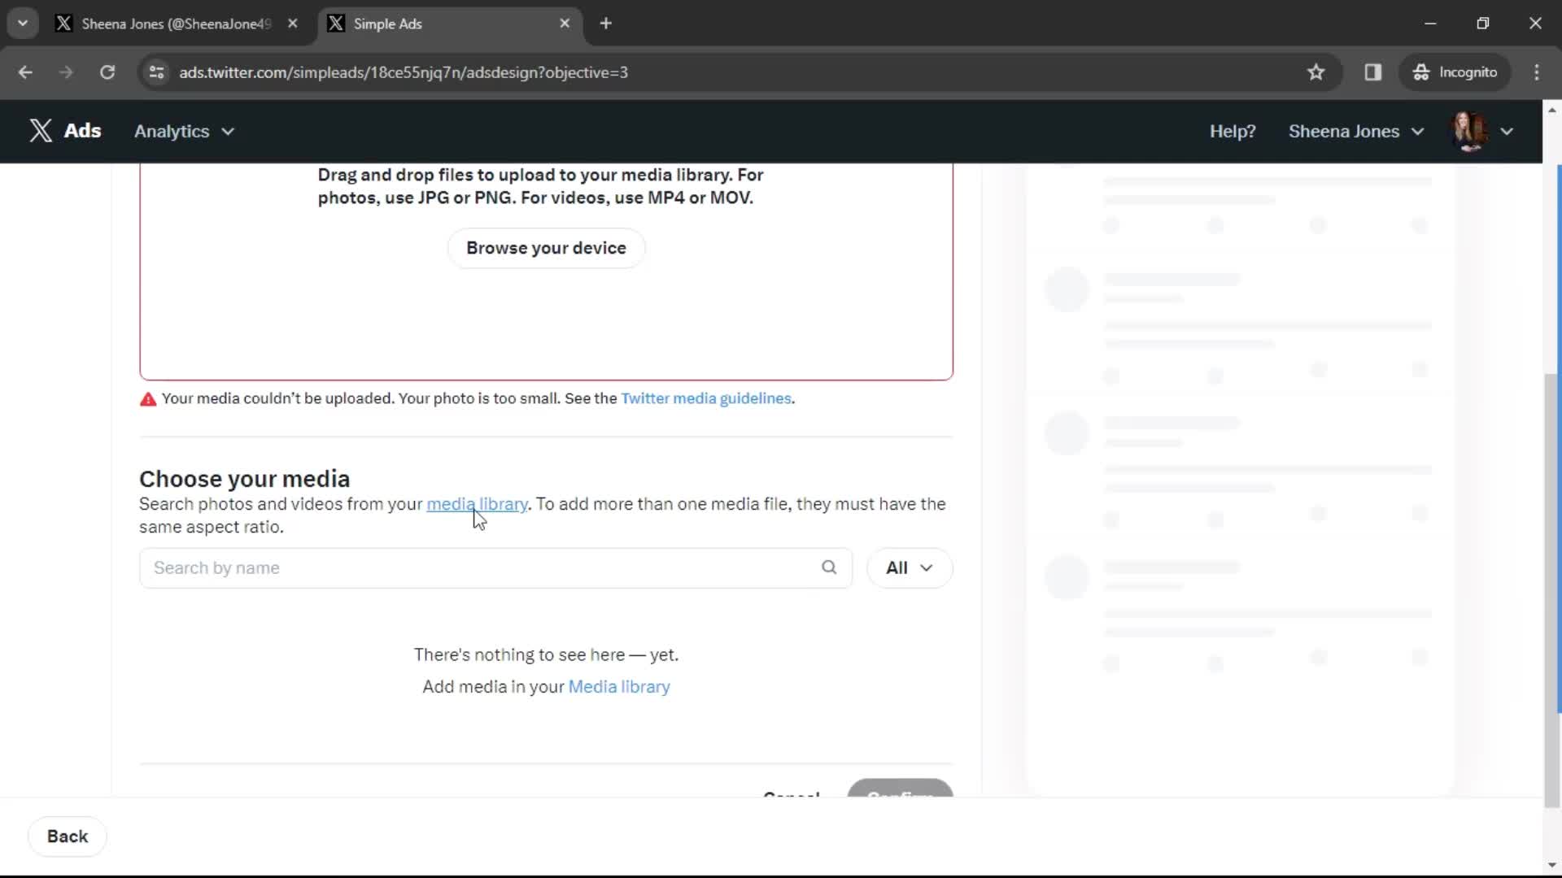Click the Twitter media guidelines link

706,398
